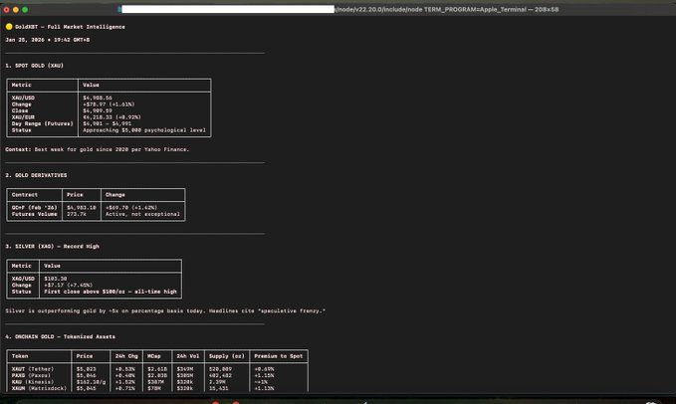Viewport: 676px width, 404px height.
Task: Click 'Value' header in silver table
Action: (x=52, y=266)
